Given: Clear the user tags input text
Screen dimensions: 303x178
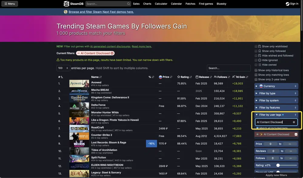Looking at the screenshot, I should coord(294,122).
